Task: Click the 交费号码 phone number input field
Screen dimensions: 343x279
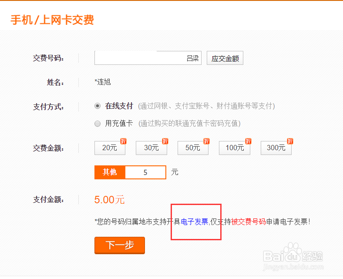Action: tap(148, 58)
